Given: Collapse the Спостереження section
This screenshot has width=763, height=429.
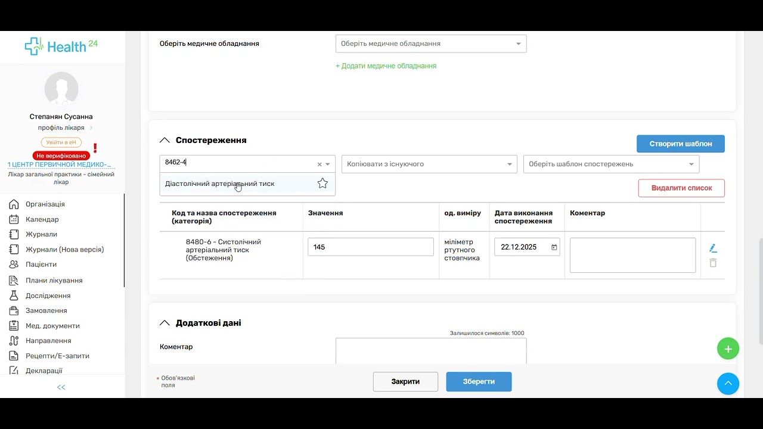Looking at the screenshot, I should (x=165, y=141).
